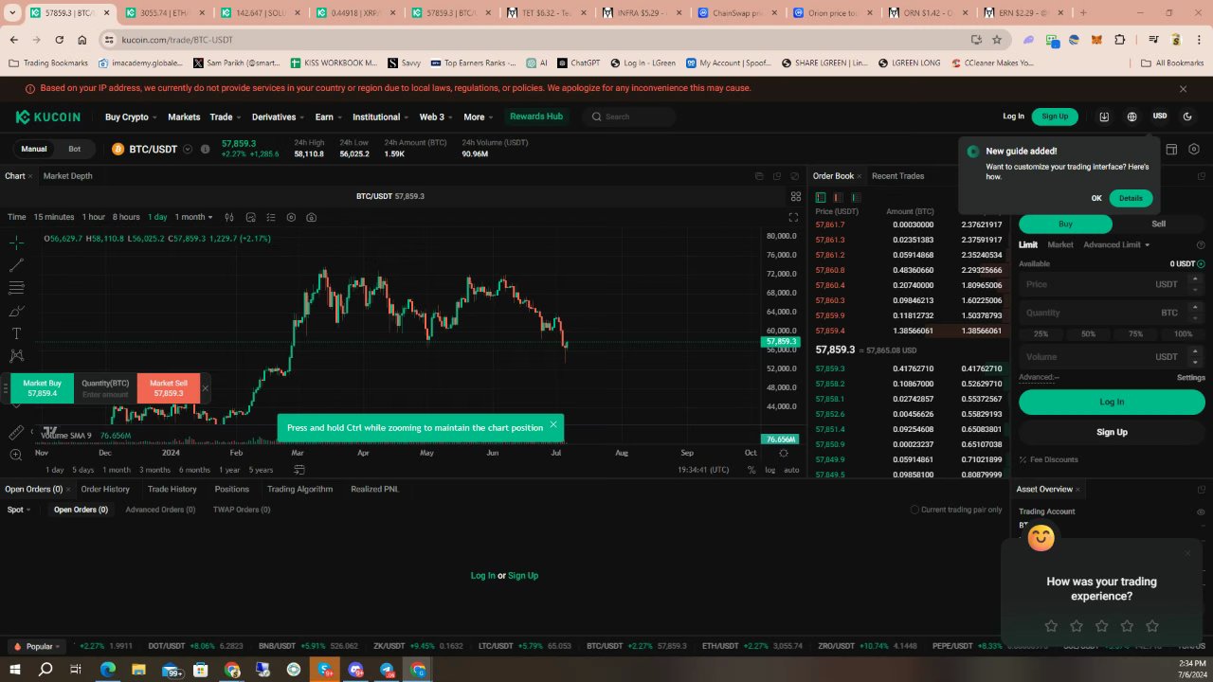Image resolution: width=1213 pixels, height=682 pixels.
Task: Select the trend line drawing tool
Action: tap(16, 265)
